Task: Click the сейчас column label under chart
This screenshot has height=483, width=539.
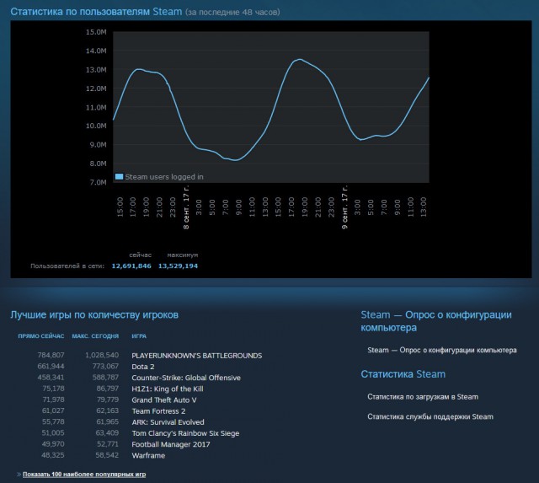Action: (141, 255)
